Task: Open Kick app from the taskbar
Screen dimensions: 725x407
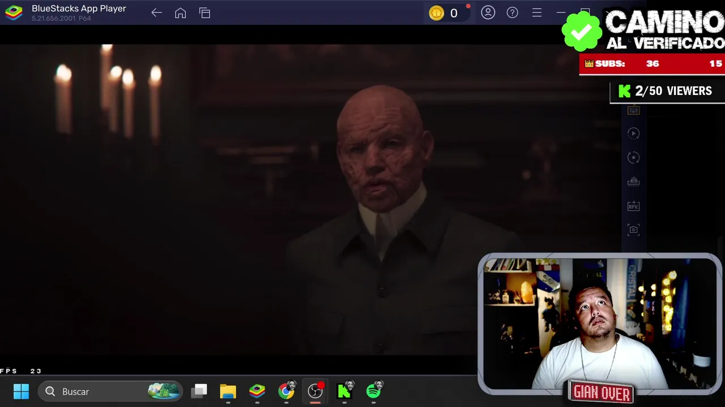Action: 344,391
